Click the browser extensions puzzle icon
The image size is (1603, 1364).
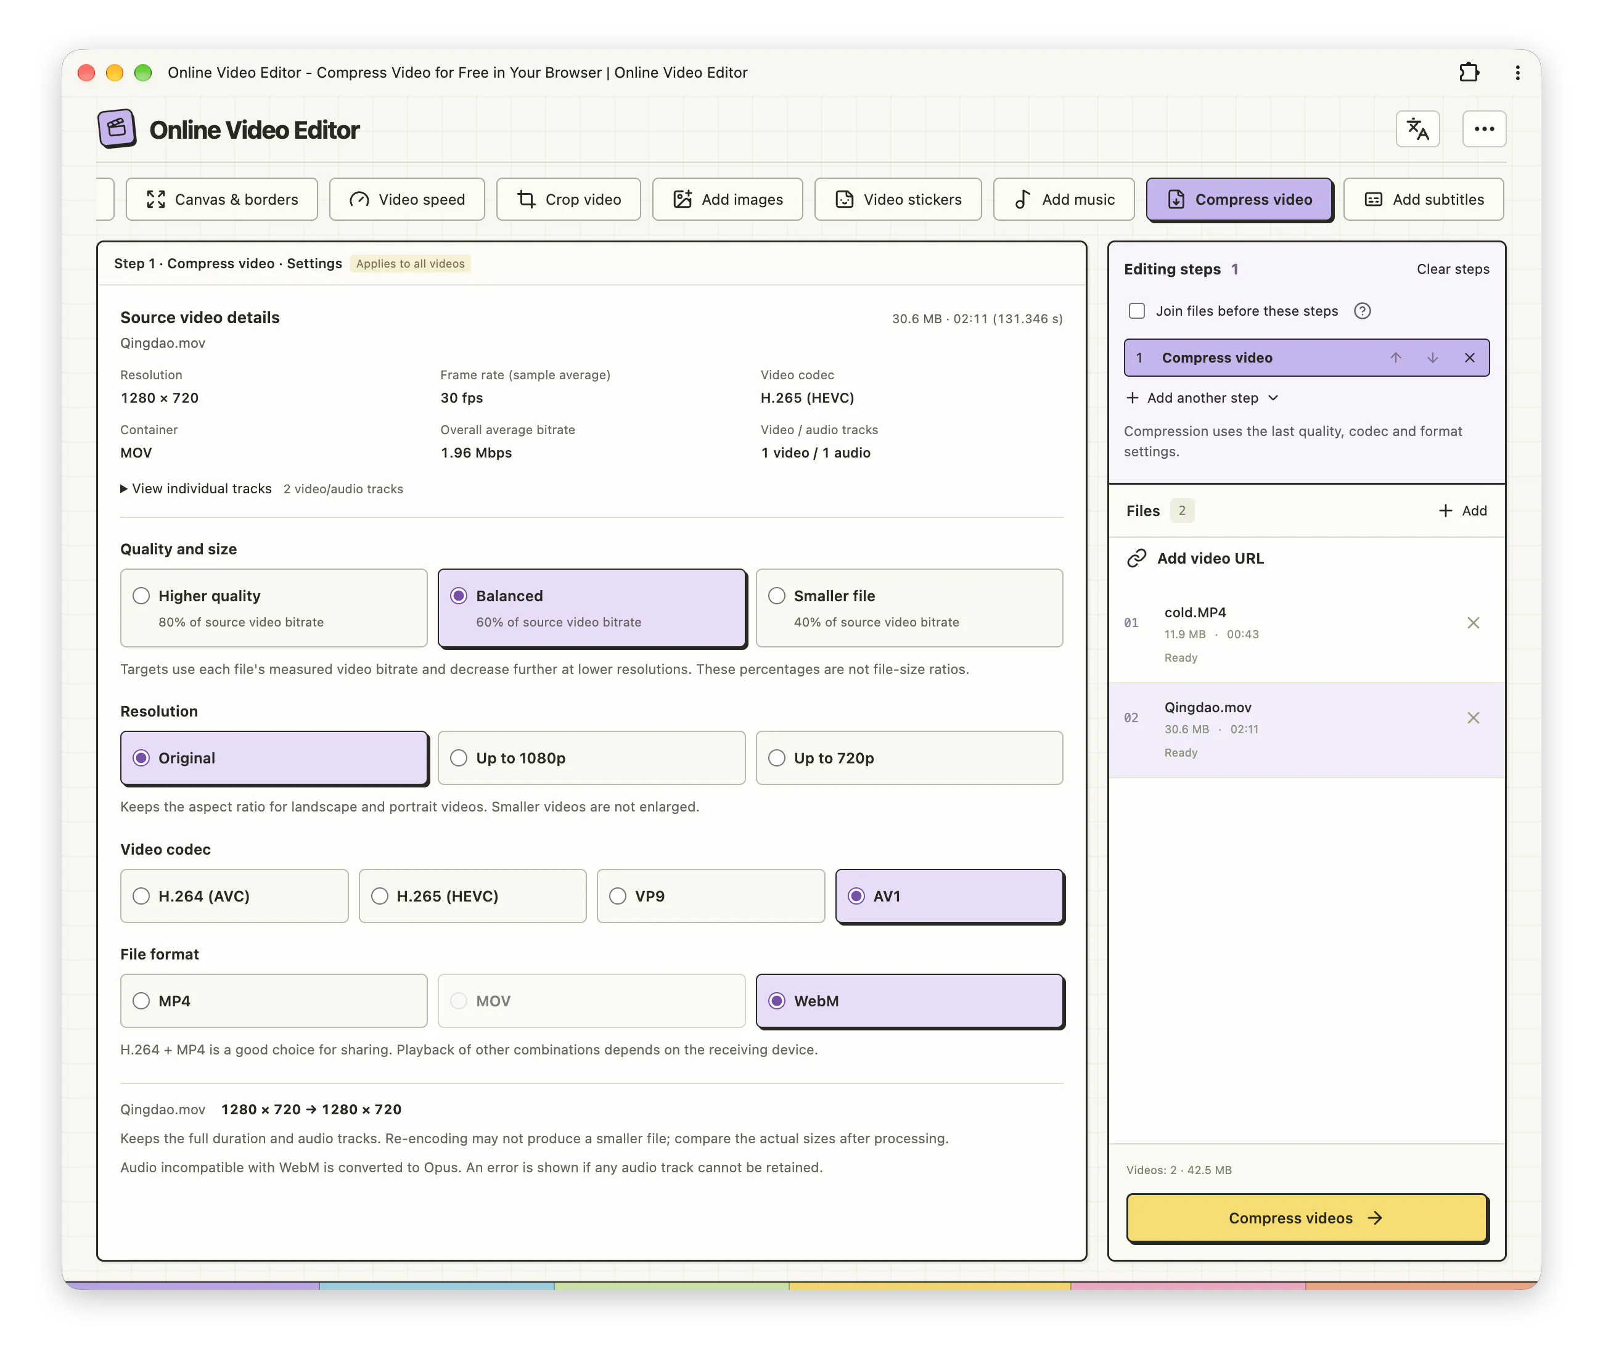coord(1469,72)
